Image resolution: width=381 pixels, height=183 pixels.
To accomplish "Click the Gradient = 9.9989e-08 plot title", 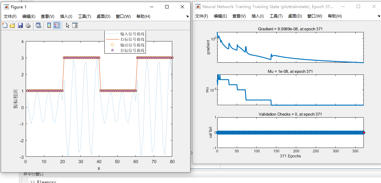I will [x=290, y=29].
